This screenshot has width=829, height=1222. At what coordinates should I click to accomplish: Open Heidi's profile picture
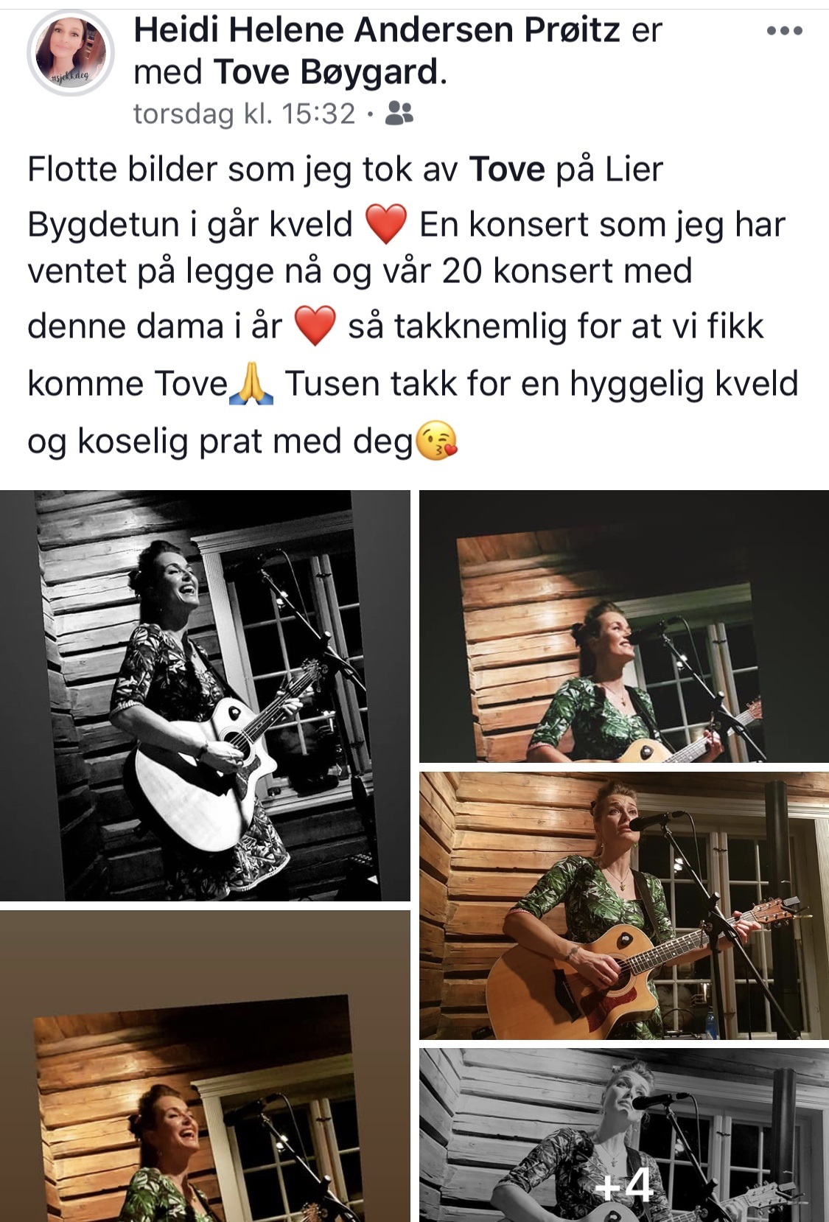71,53
